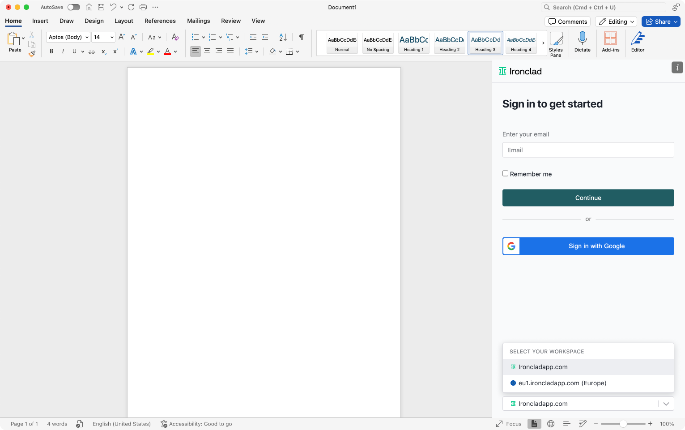The image size is (685, 430).
Task: Decrease the font size
Action: click(133, 37)
